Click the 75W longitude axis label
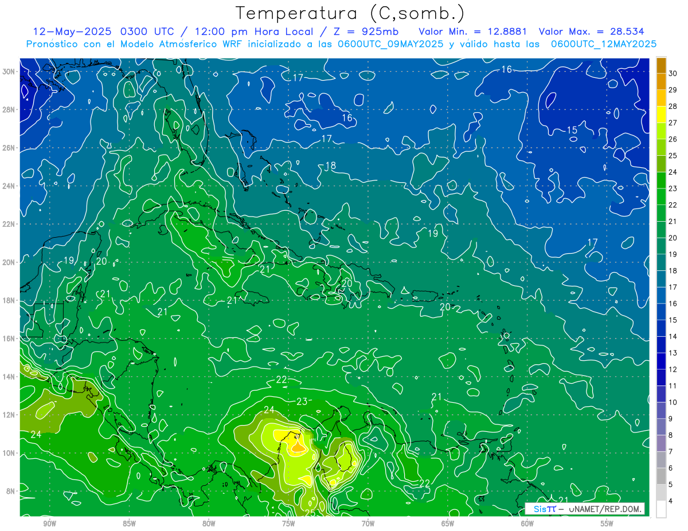The image size is (688, 531). (288, 524)
